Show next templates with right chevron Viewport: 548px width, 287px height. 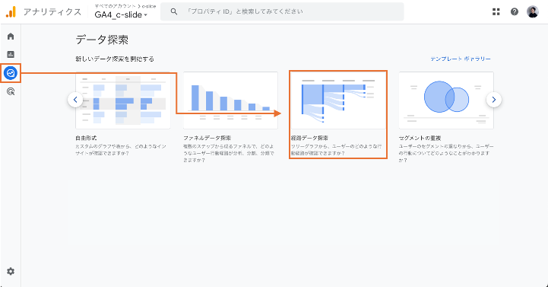[494, 100]
